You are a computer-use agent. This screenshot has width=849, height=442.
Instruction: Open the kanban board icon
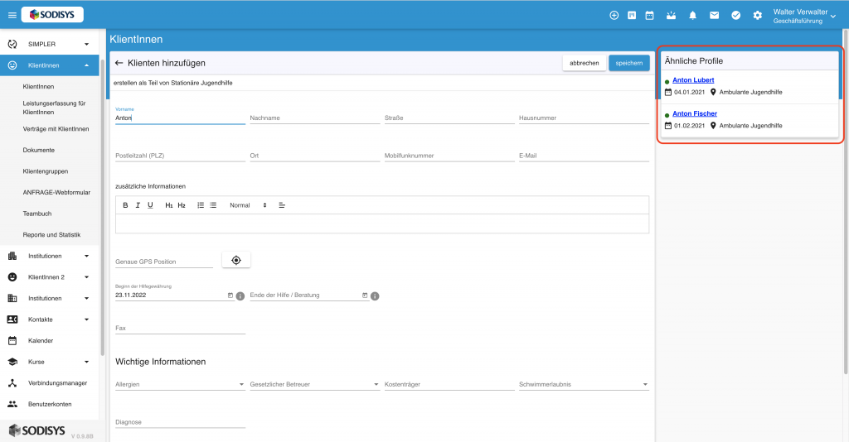click(632, 16)
